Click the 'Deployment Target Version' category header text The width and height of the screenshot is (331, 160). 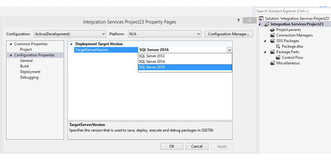tap(99, 44)
